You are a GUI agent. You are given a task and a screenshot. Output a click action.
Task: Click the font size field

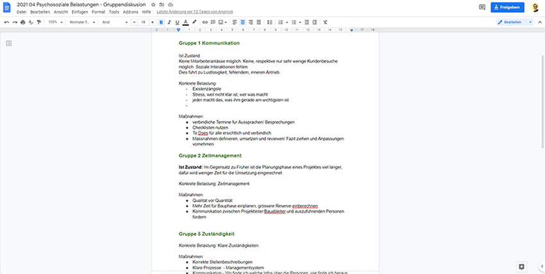143,22
